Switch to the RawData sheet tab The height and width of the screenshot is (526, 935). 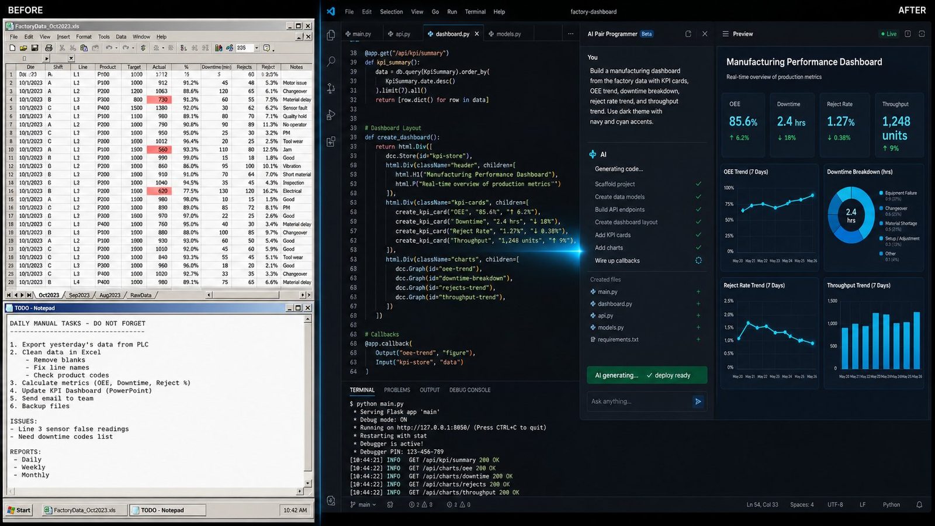point(141,295)
